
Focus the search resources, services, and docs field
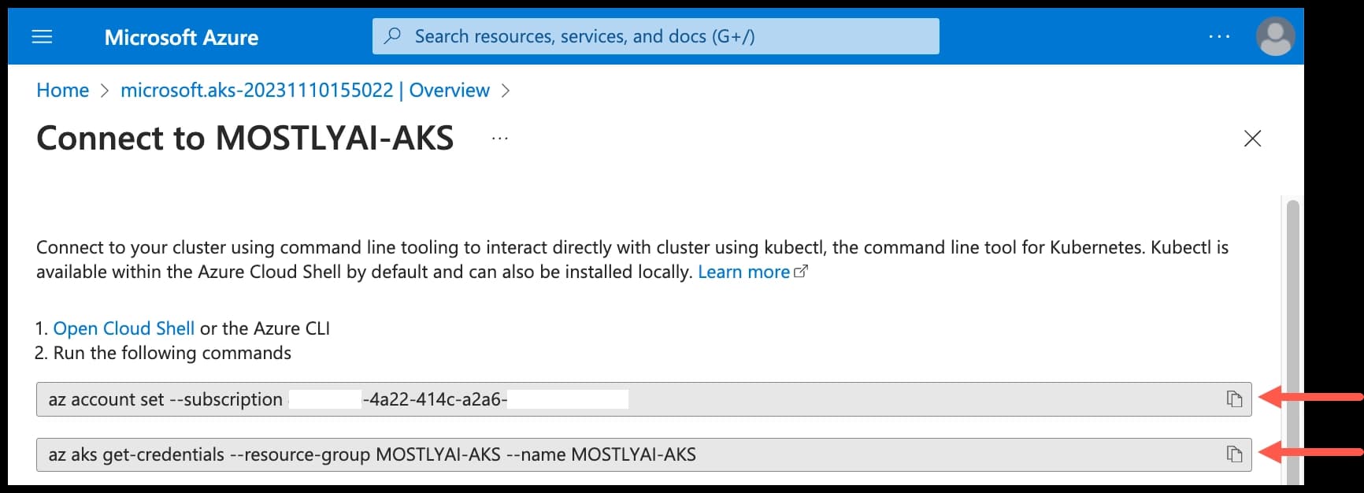pyautogui.click(x=655, y=36)
